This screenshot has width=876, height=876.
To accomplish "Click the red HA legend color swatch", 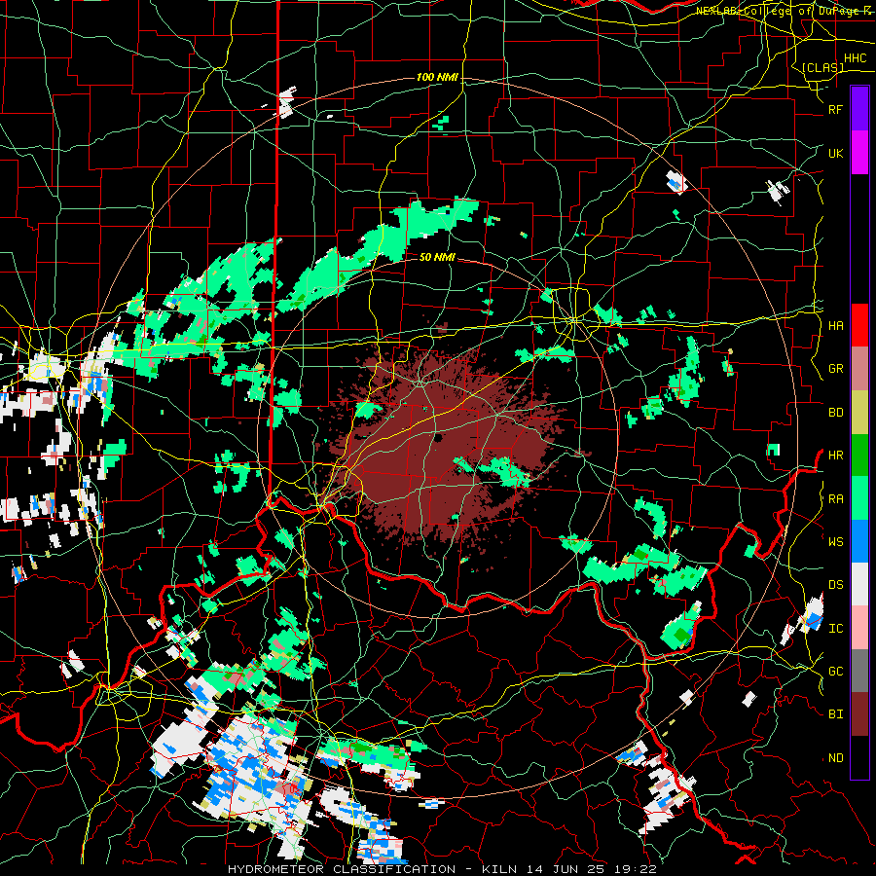I will (859, 325).
